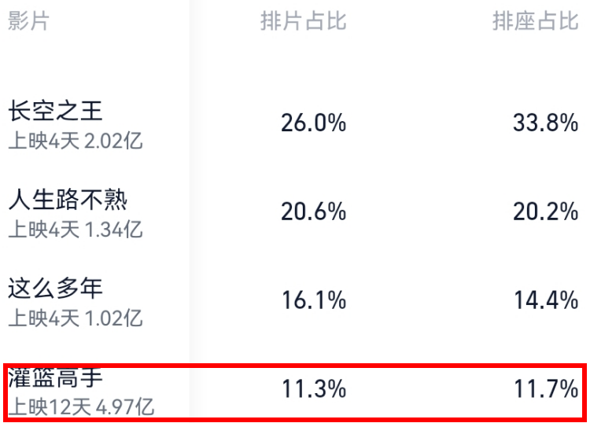Select the 人生路不熟 movie title

pos(68,200)
